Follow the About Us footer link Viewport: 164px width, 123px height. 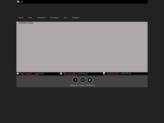(x=74, y=85)
